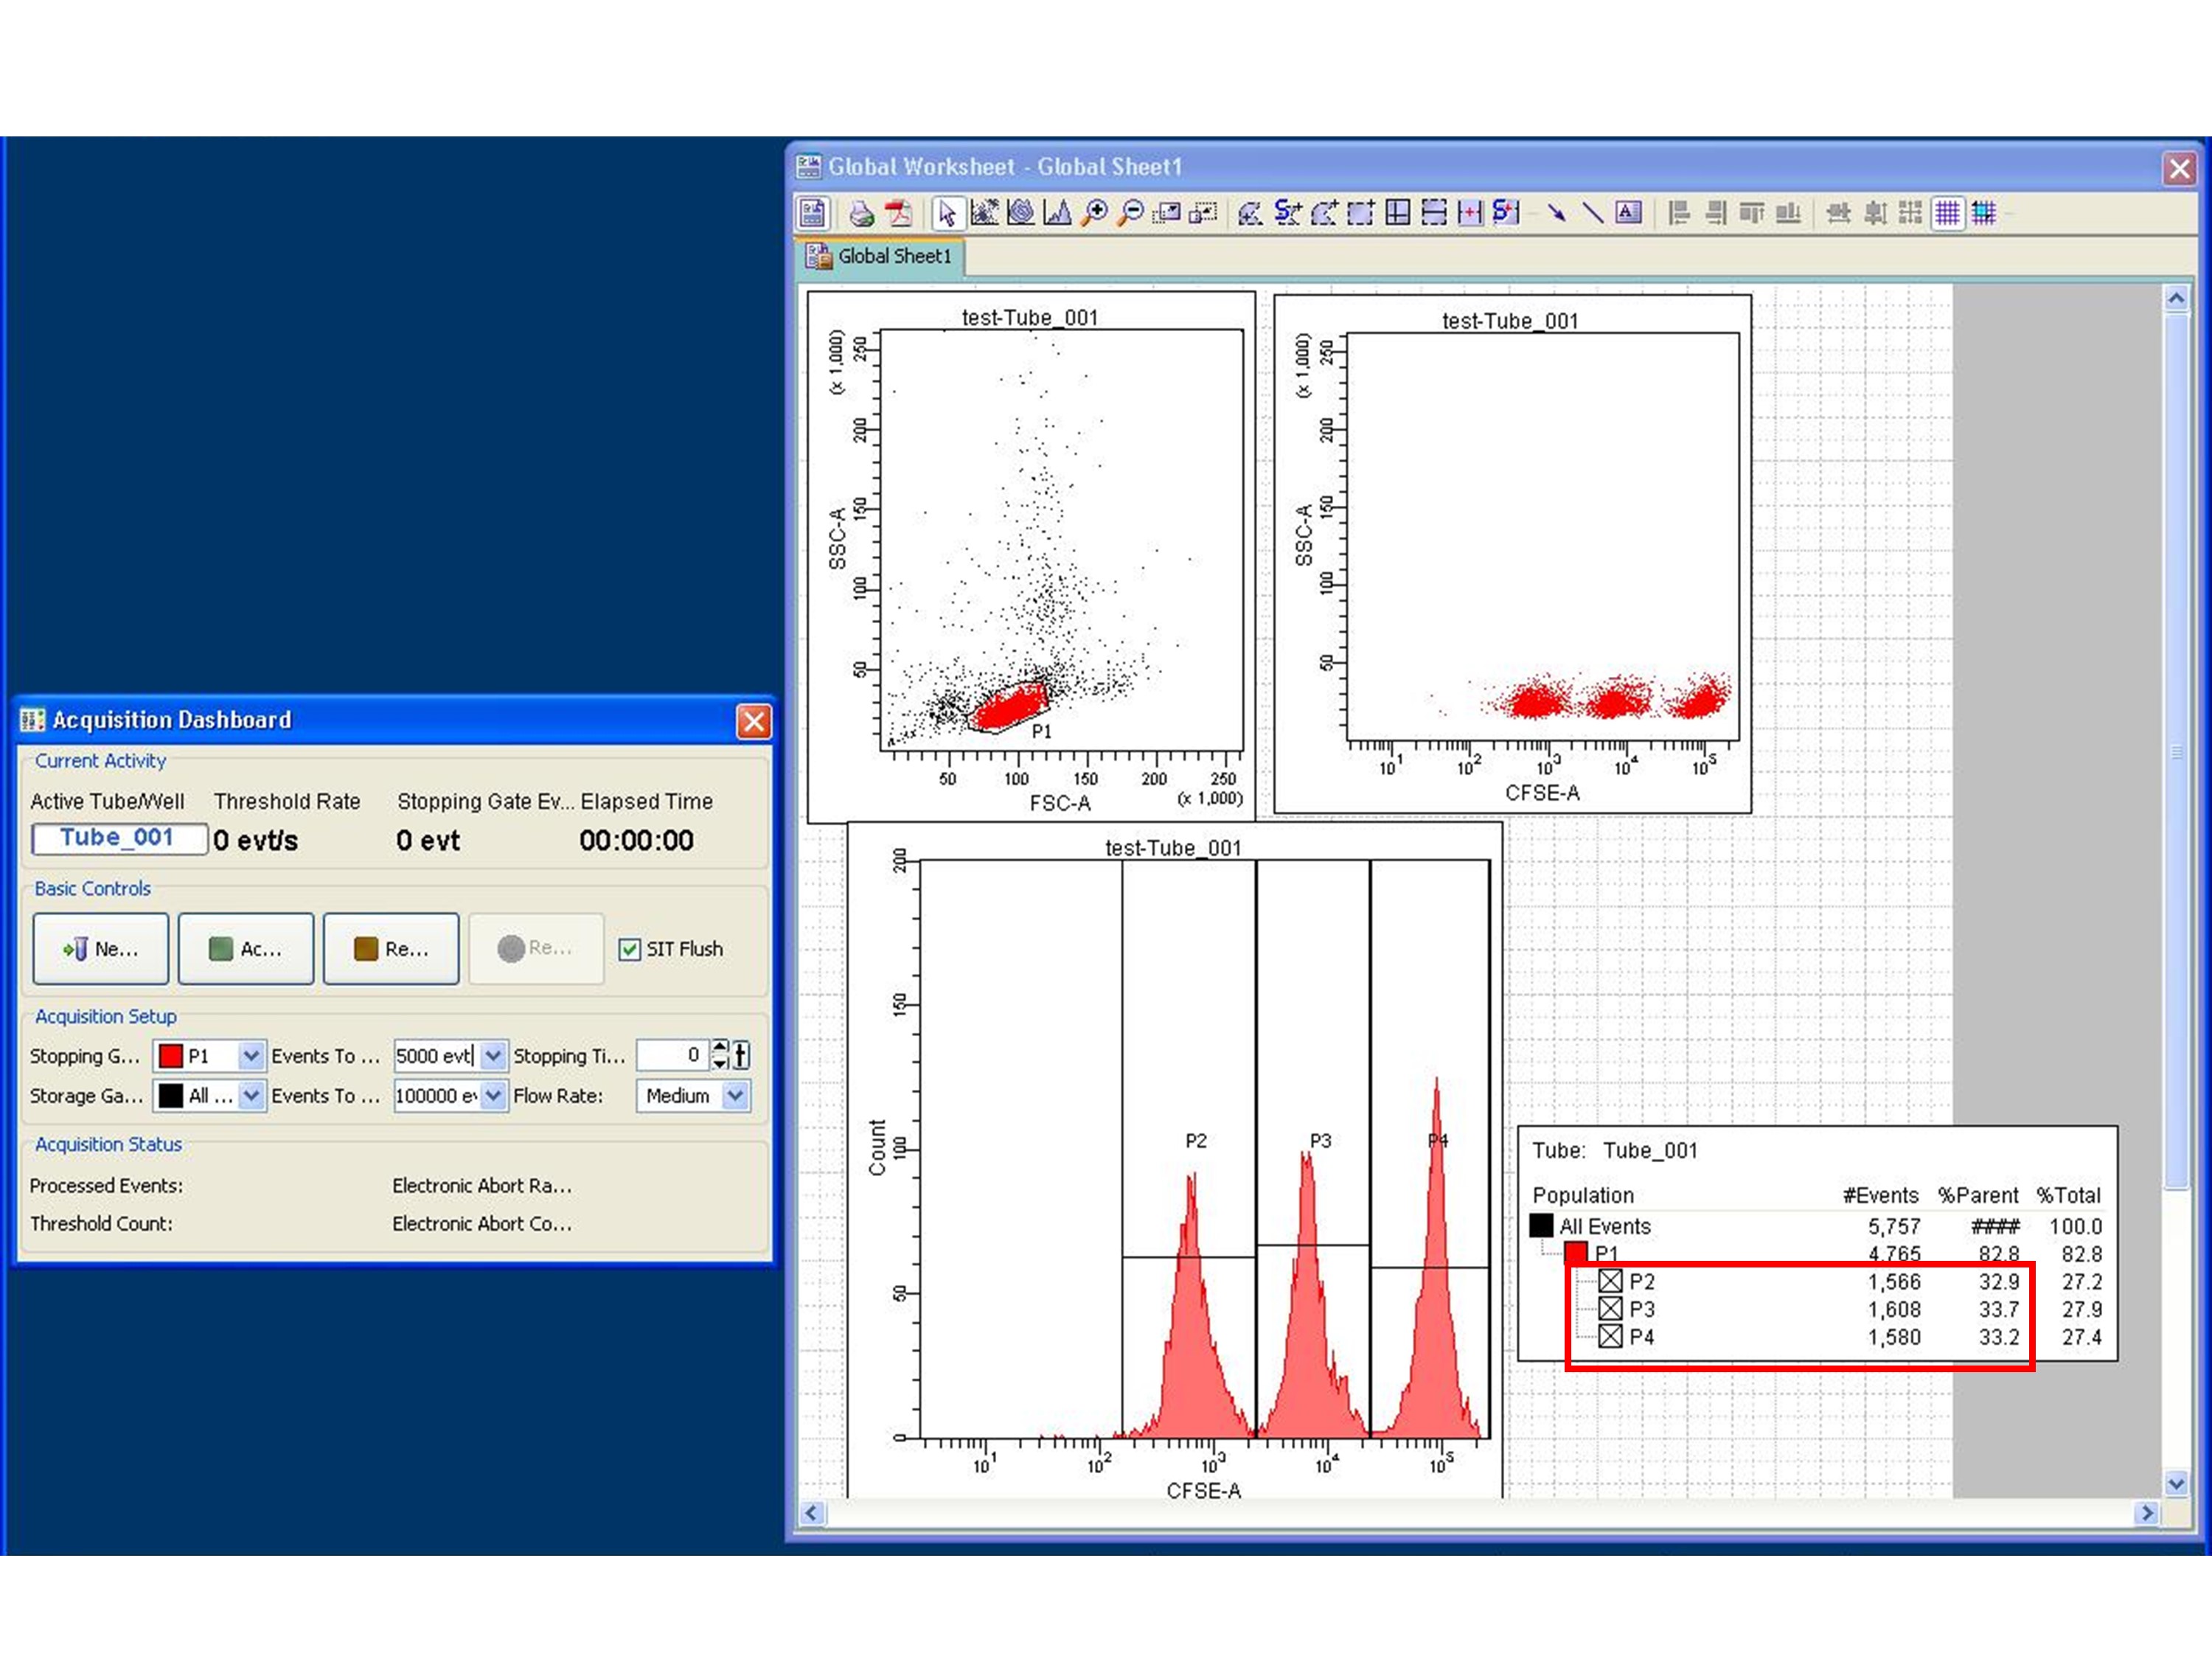Expand the Flow Rate Medium dropdown
Viewport: 2212px width, 1659px height.
(x=735, y=1095)
